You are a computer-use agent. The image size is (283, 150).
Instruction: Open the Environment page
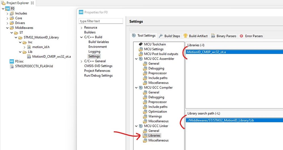[x=98, y=47]
